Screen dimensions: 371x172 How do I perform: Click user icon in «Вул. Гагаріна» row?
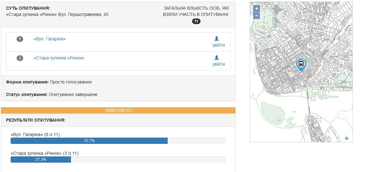pos(216,38)
